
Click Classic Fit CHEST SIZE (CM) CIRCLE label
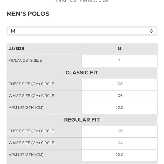(31, 84)
